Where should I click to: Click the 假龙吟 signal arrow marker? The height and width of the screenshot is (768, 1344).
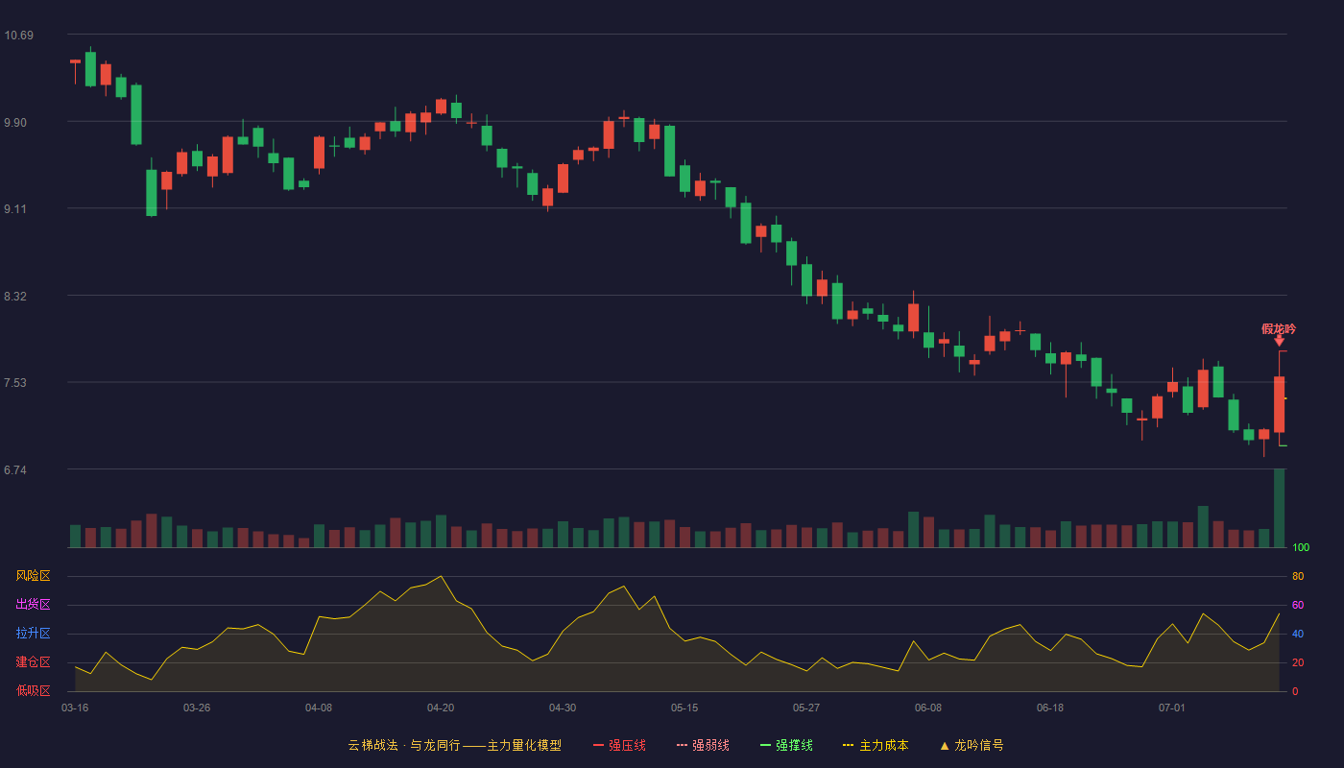tap(1279, 341)
